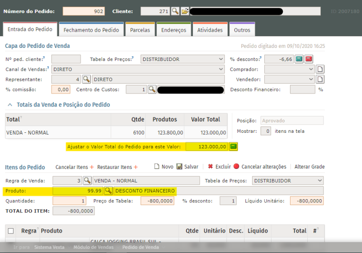Search Regra de Venda with magnifier
The height and width of the screenshot is (253, 362).
(87, 181)
